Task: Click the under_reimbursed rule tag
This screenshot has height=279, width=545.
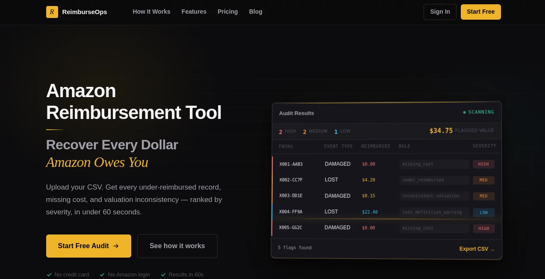Action: click(434, 180)
